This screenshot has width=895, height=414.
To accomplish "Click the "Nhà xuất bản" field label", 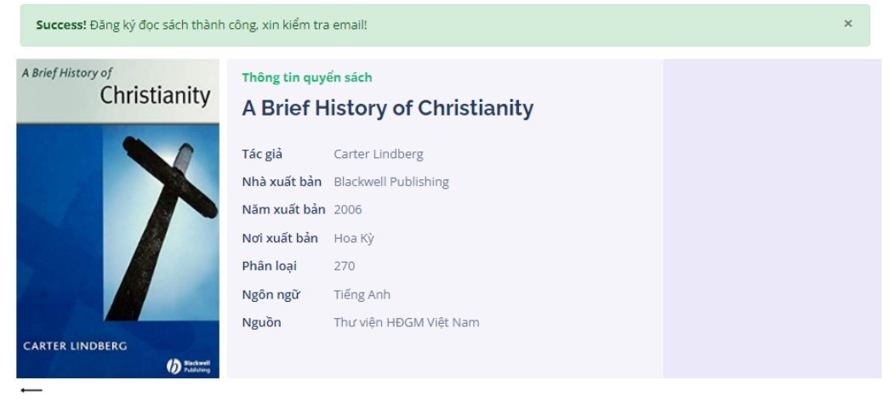I will [282, 182].
